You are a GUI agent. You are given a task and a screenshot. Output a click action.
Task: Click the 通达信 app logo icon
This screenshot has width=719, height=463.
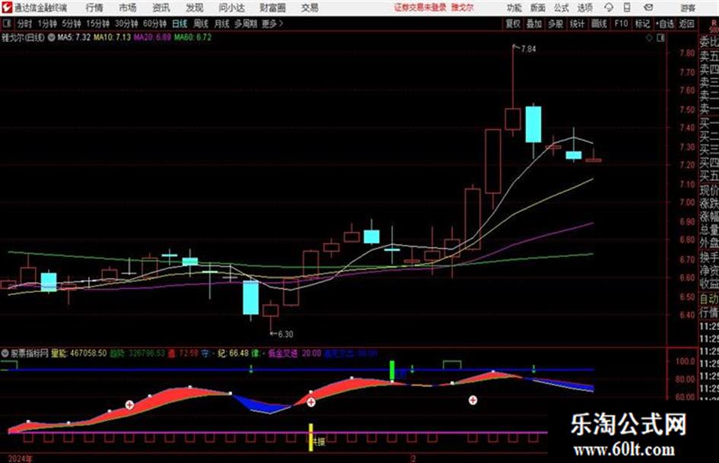(6, 8)
